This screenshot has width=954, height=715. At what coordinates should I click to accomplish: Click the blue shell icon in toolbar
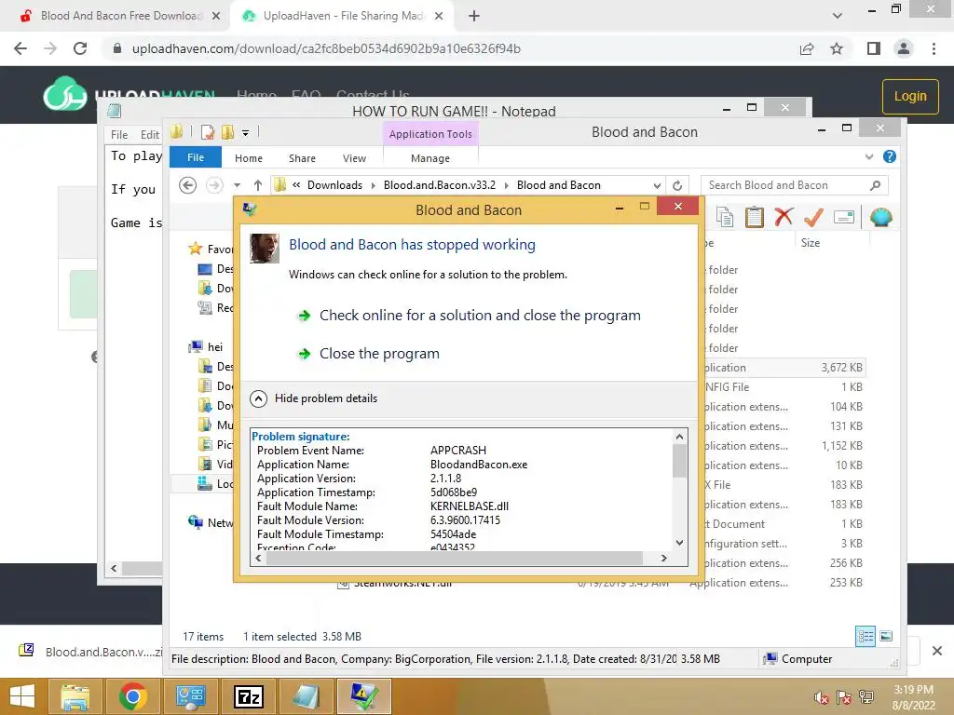pyautogui.click(x=880, y=217)
